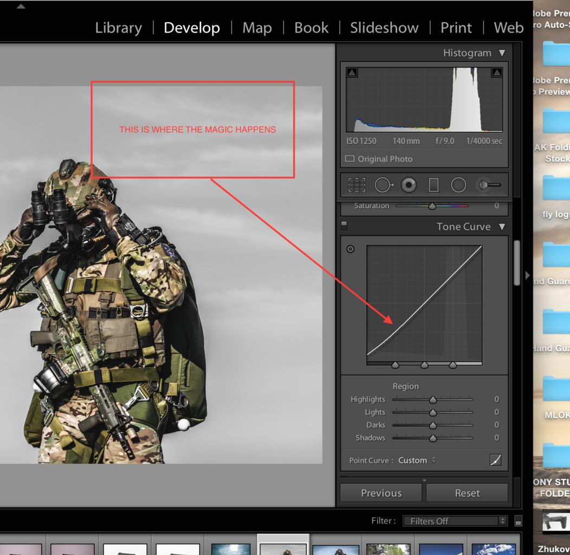Select the Red Eye Correction tool

pos(409,185)
